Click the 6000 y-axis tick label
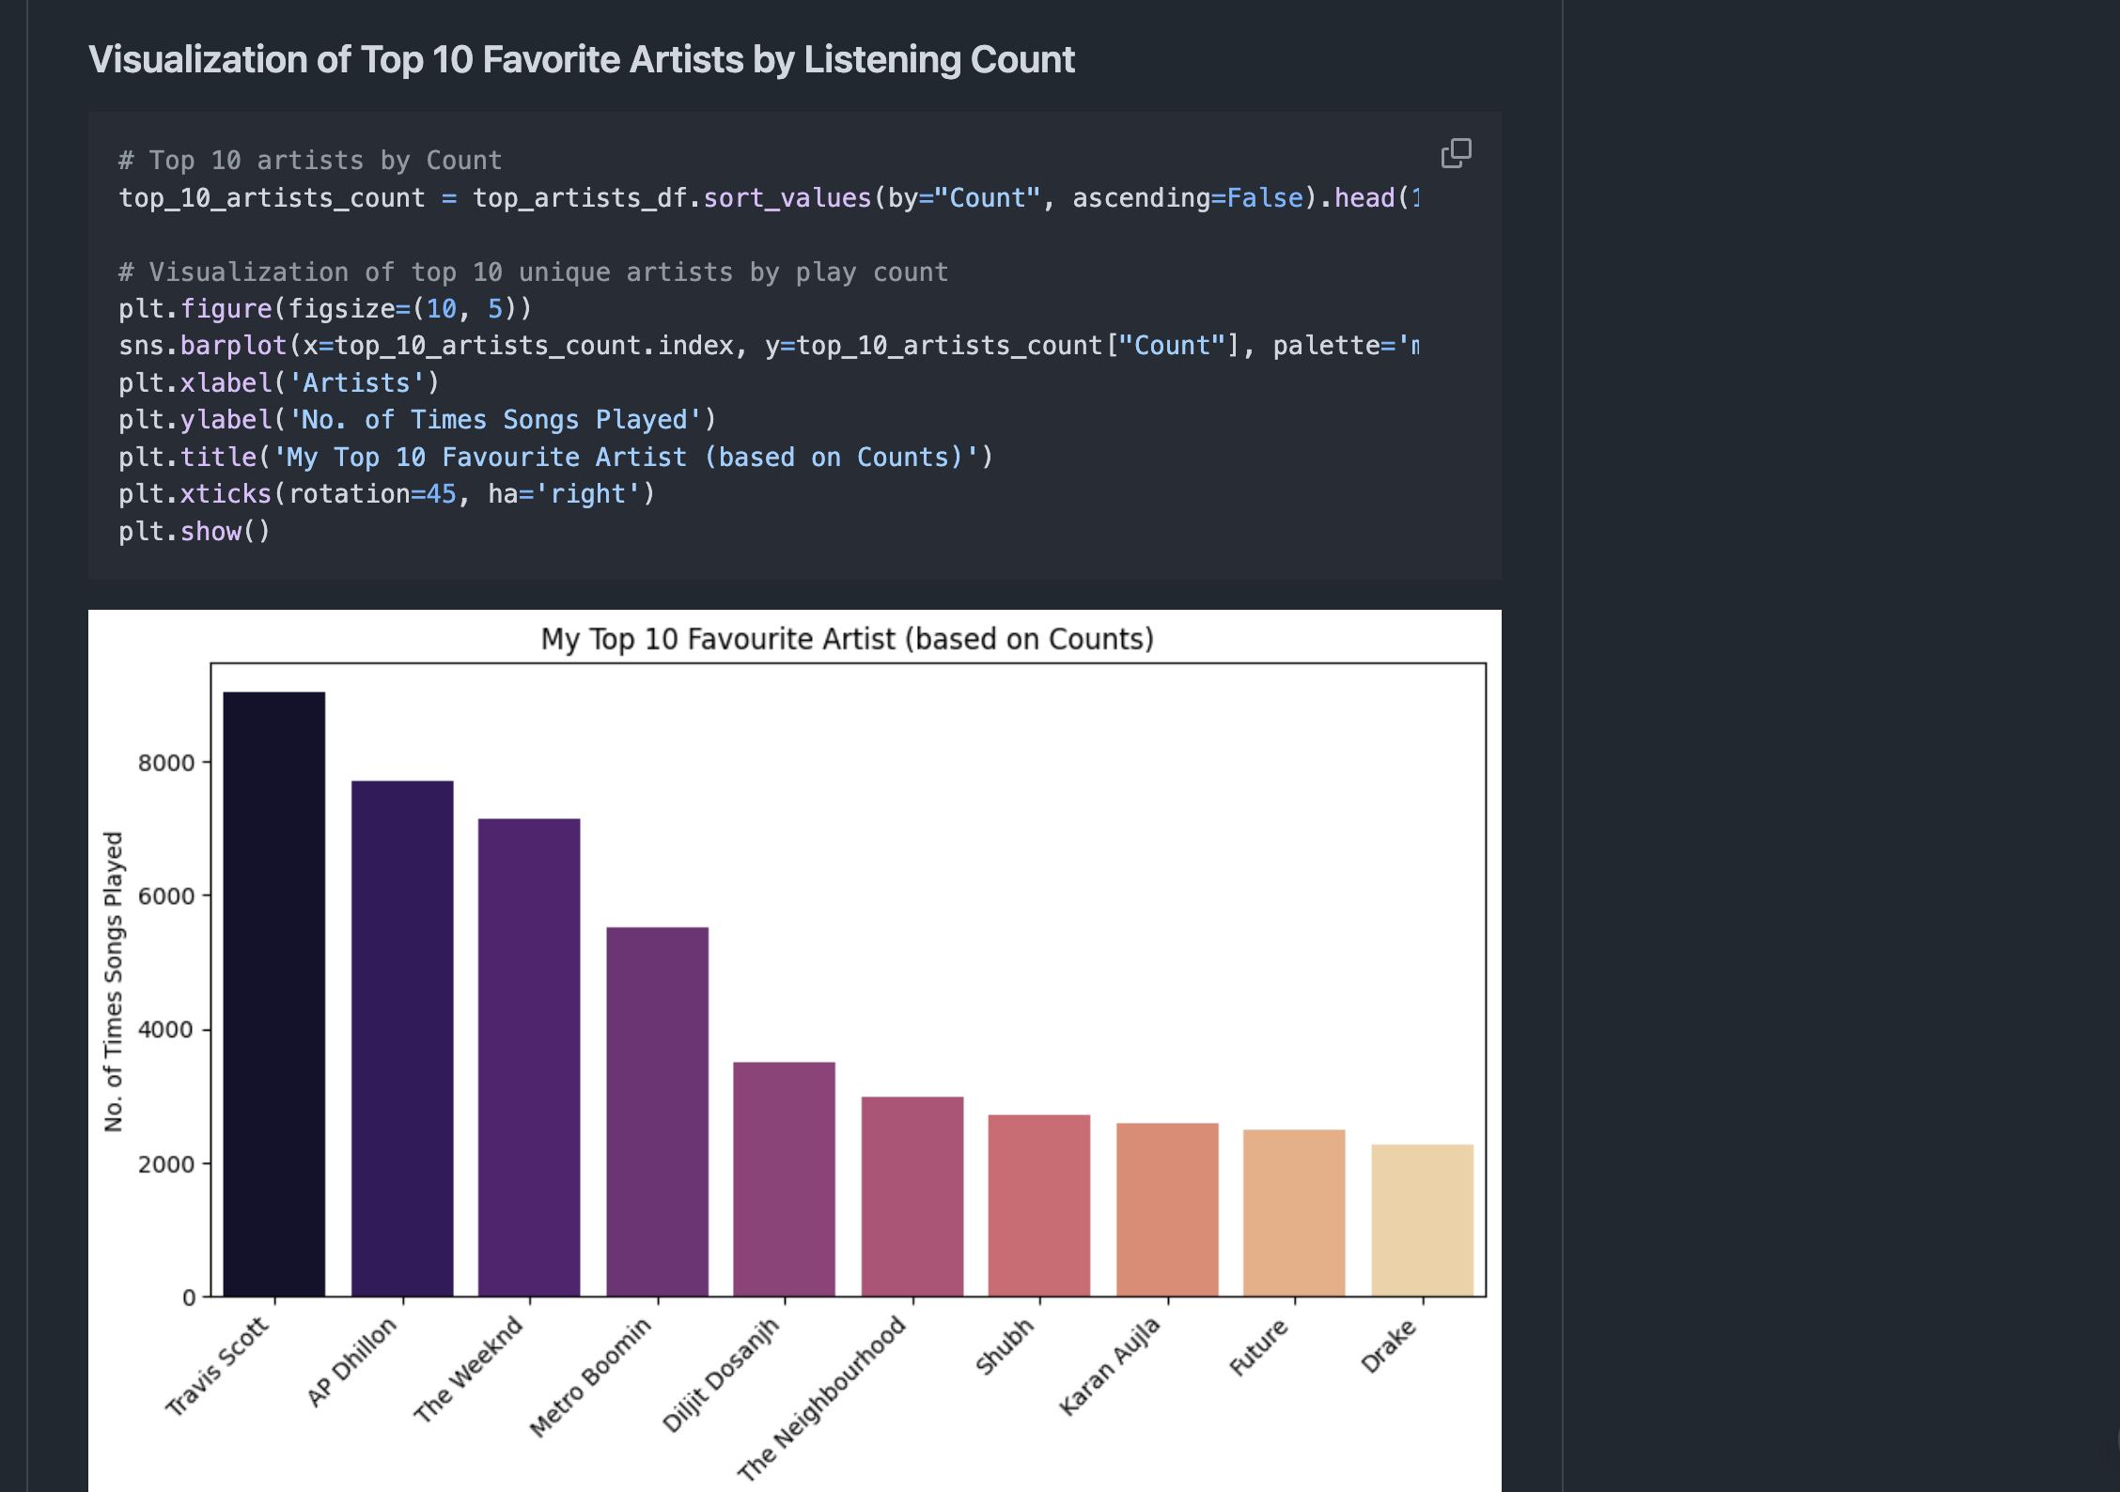This screenshot has height=1492, width=2120. pos(166,896)
